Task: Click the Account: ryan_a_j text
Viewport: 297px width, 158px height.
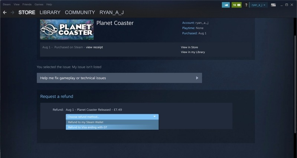Action: [x=195, y=23]
